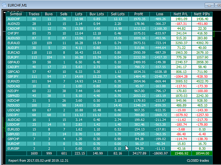Click the EURCHF,M1 window title text

pyautogui.click(x=17, y=5)
